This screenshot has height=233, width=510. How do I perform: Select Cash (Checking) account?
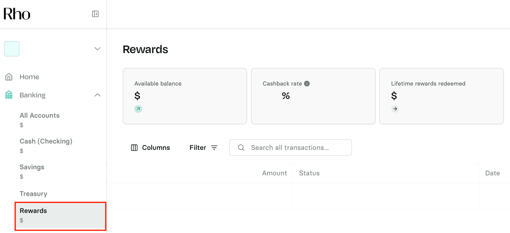click(46, 141)
